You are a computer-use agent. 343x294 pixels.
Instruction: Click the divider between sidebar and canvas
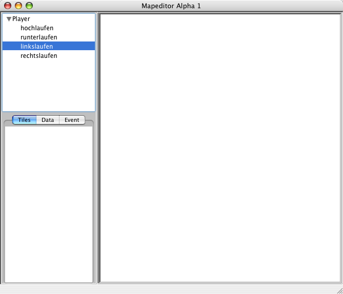pos(97,148)
